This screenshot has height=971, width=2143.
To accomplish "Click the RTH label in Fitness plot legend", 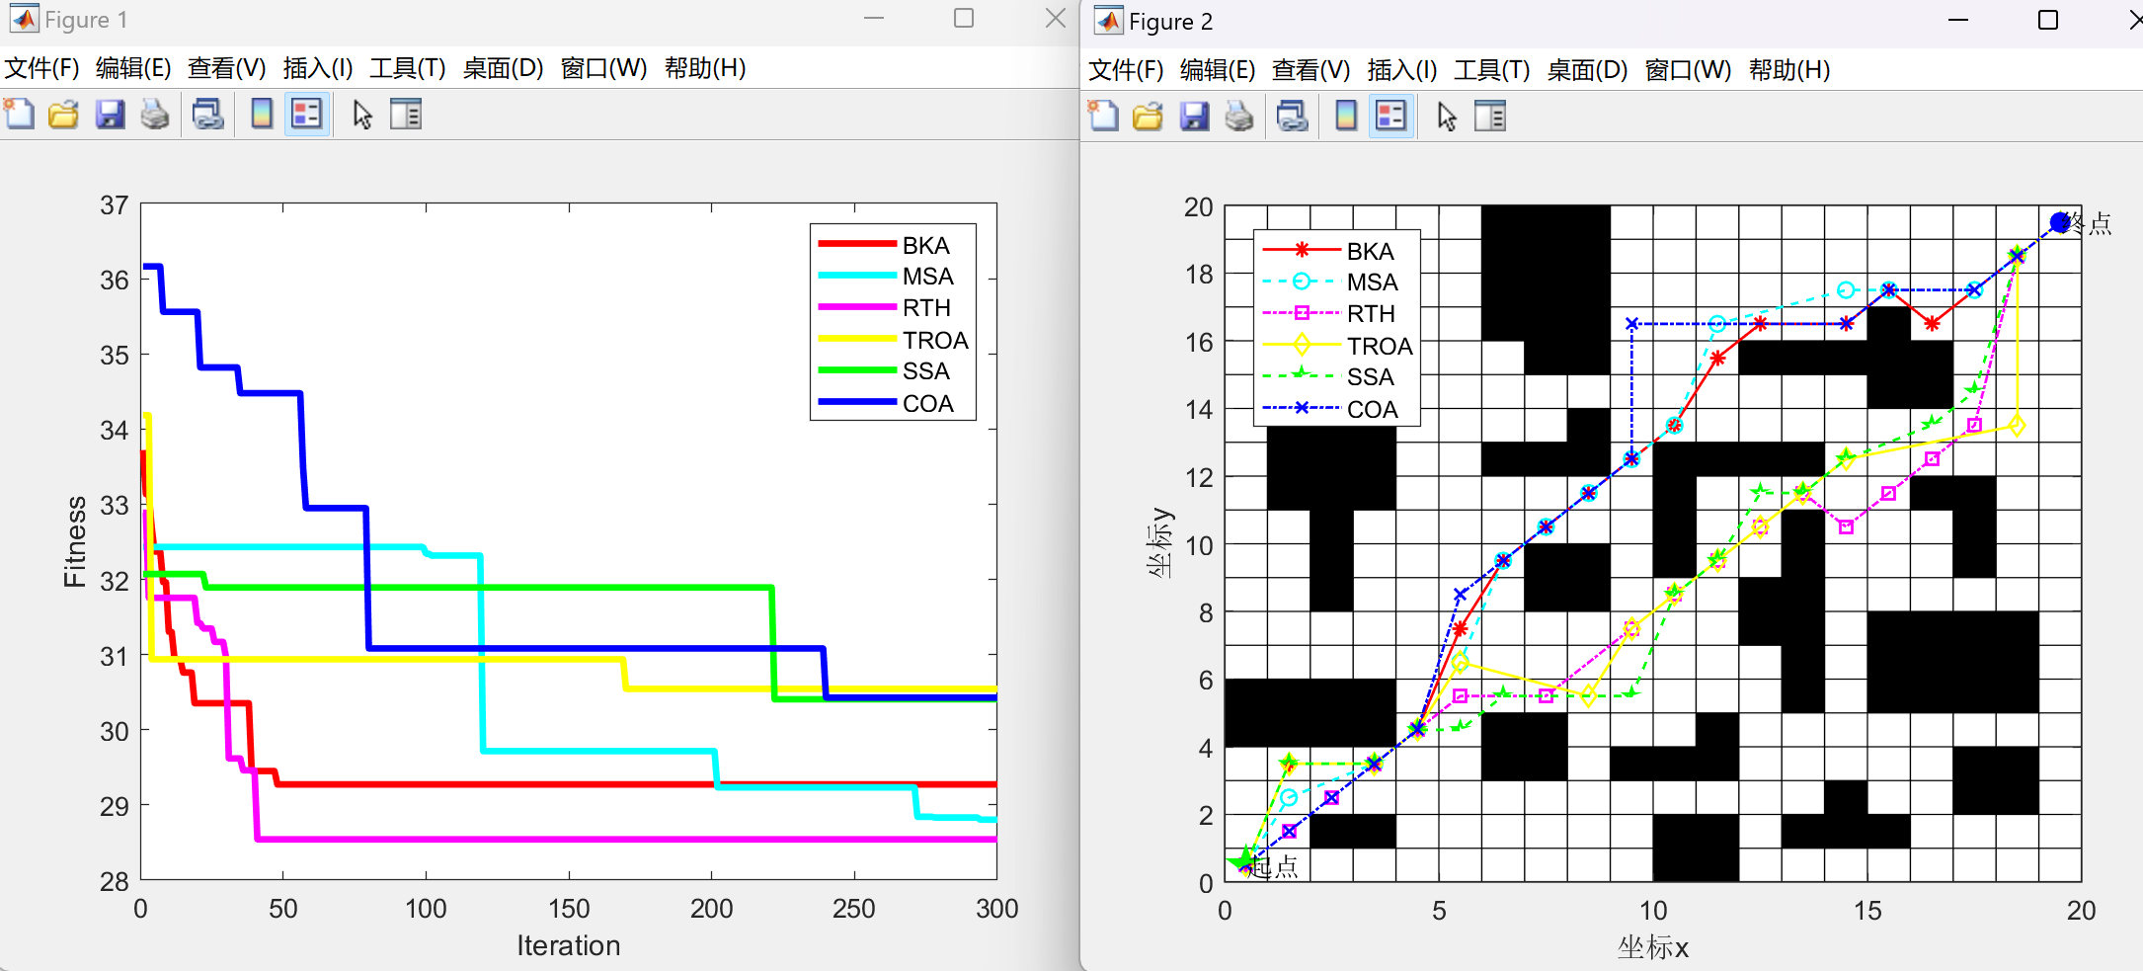I will pos(926,308).
